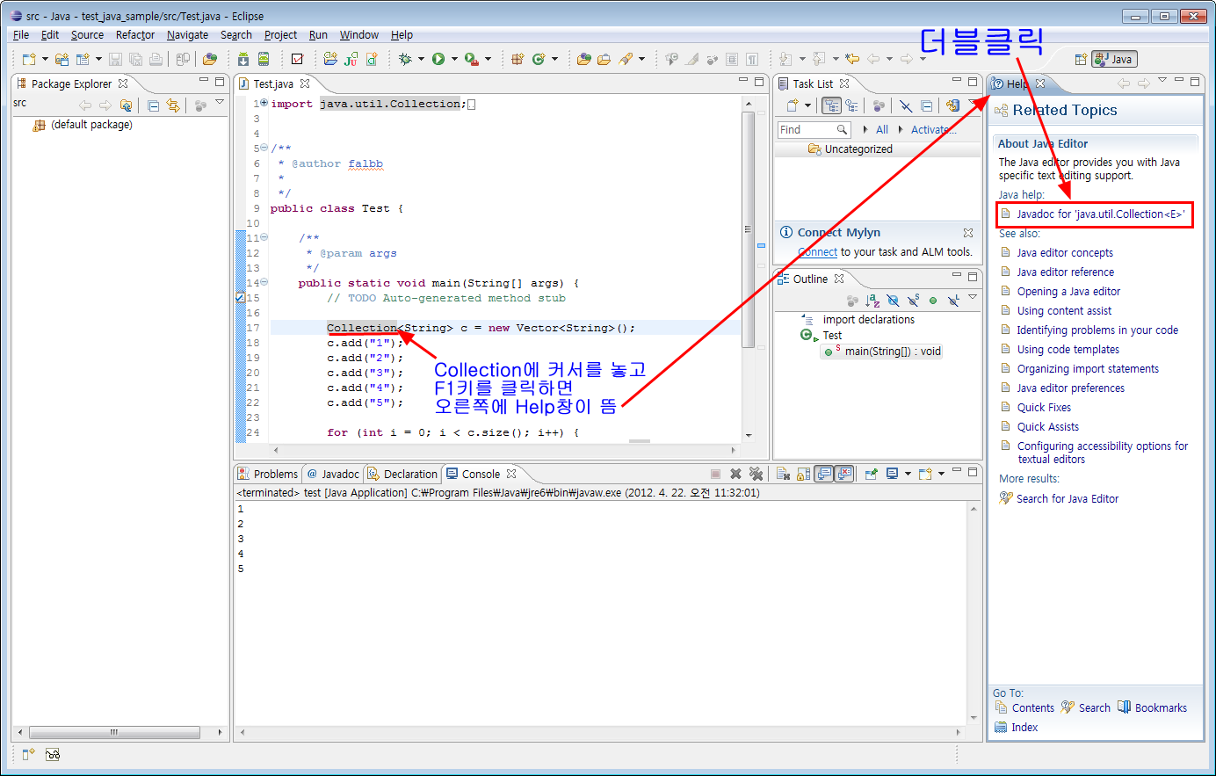Click the Run External Tools icon
Viewport: 1216px width, 776px height.
click(x=472, y=59)
